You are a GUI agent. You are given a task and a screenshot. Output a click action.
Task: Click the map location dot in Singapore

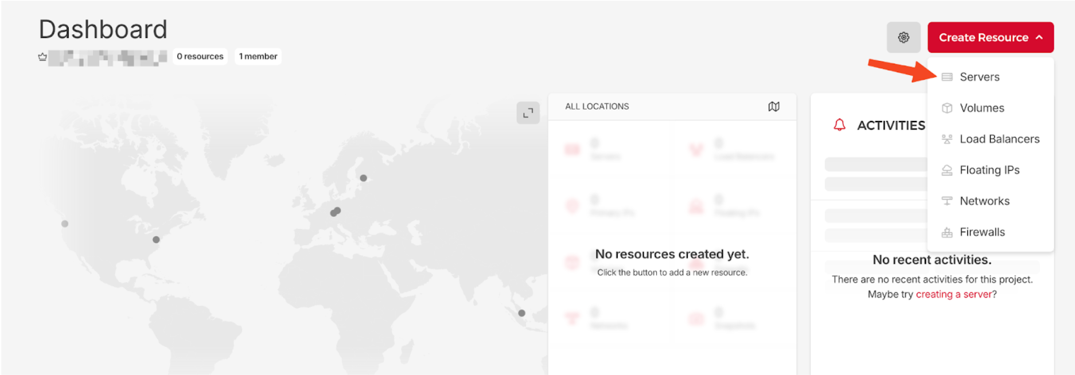pyautogui.click(x=521, y=313)
